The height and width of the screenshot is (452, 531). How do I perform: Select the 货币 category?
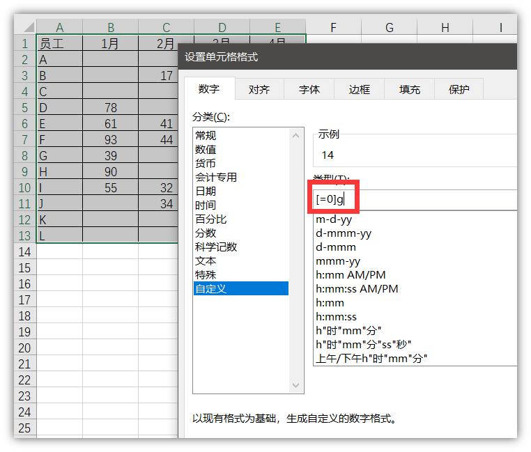click(x=241, y=163)
